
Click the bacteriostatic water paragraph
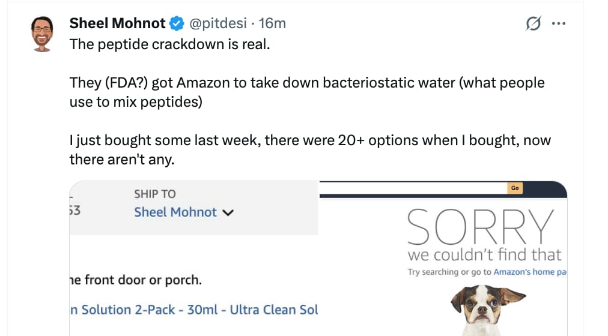[306, 92]
